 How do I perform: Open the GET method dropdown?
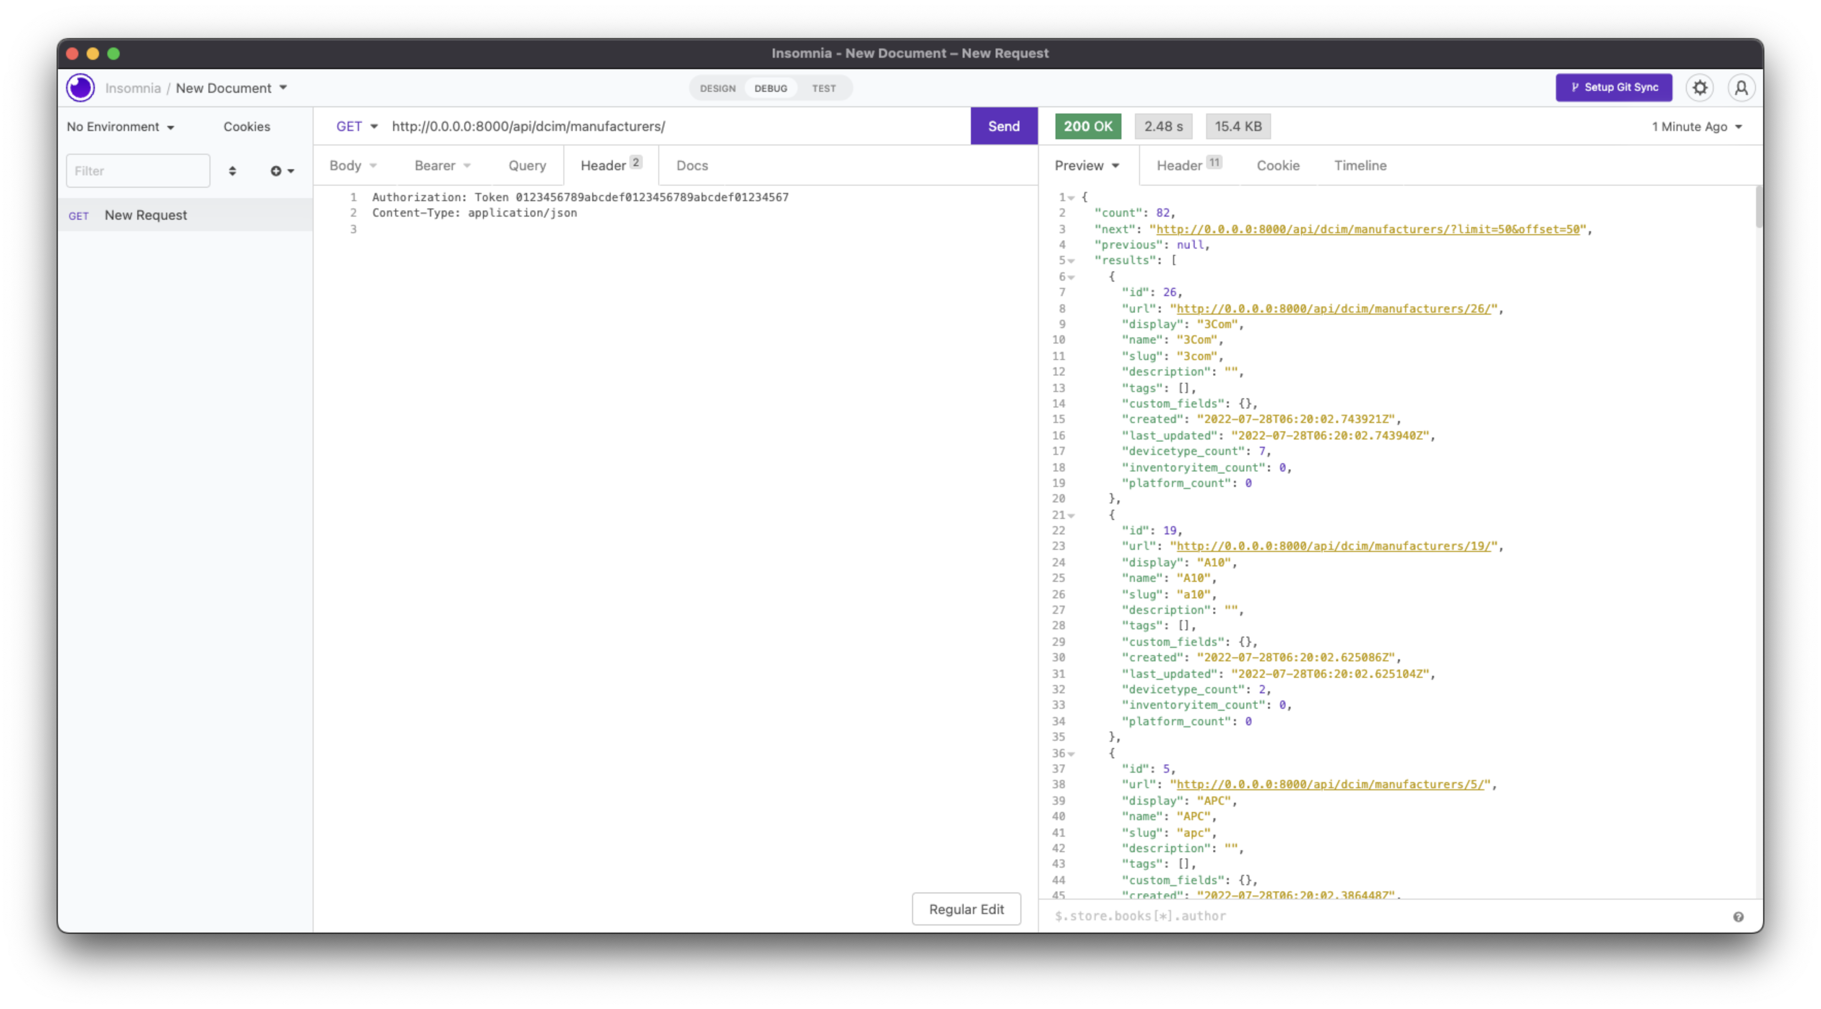click(356, 126)
